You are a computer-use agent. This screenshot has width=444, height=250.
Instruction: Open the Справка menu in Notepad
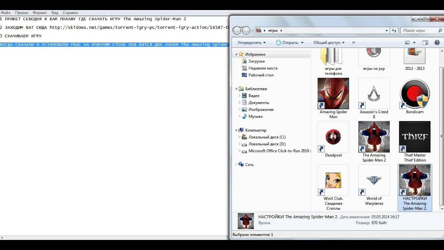70,12
